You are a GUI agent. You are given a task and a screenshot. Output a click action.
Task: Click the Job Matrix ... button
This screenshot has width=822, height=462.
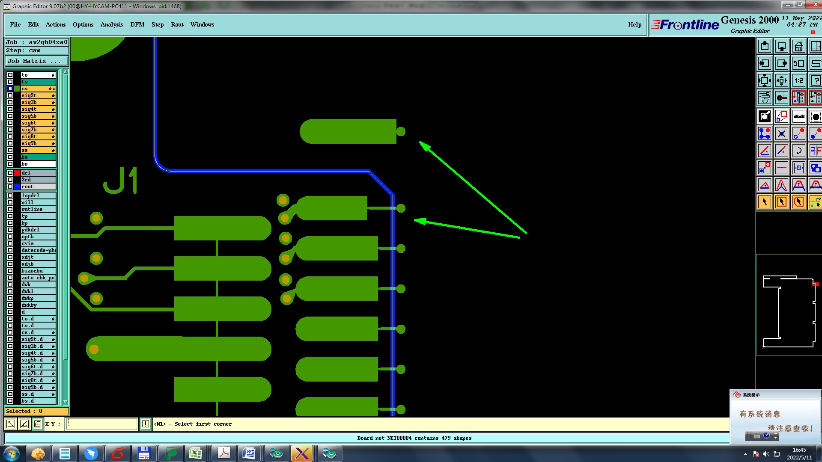tap(37, 61)
